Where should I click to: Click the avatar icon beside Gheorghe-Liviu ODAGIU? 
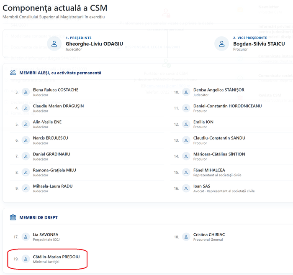tap(54, 43)
